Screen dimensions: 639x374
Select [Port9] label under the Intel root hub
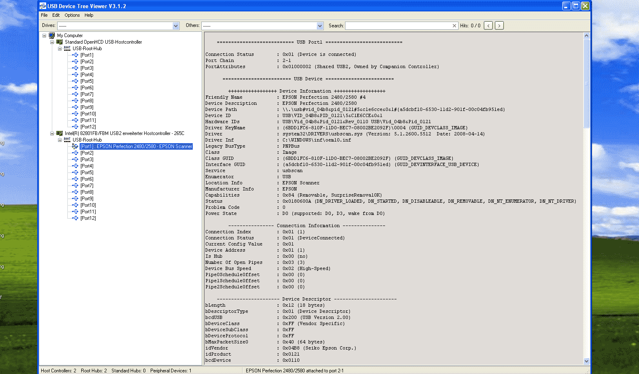pos(87,199)
